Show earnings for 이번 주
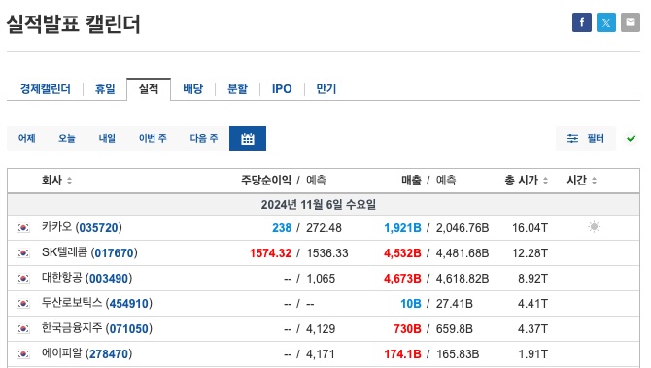 (153, 138)
